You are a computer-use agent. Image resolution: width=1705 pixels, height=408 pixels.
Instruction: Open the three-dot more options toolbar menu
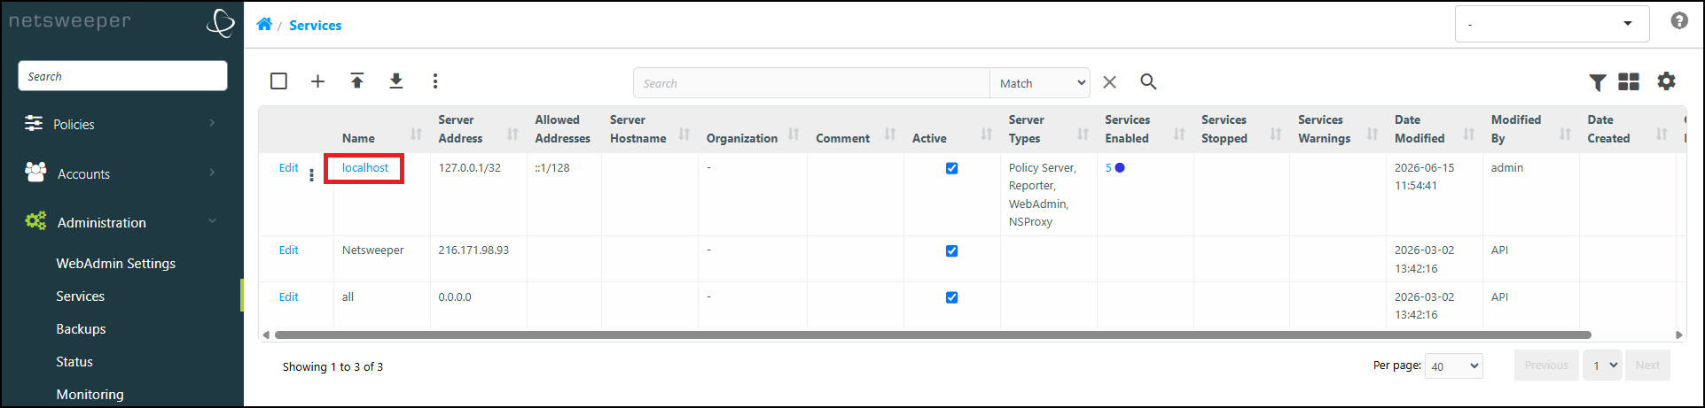pos(435,81)
